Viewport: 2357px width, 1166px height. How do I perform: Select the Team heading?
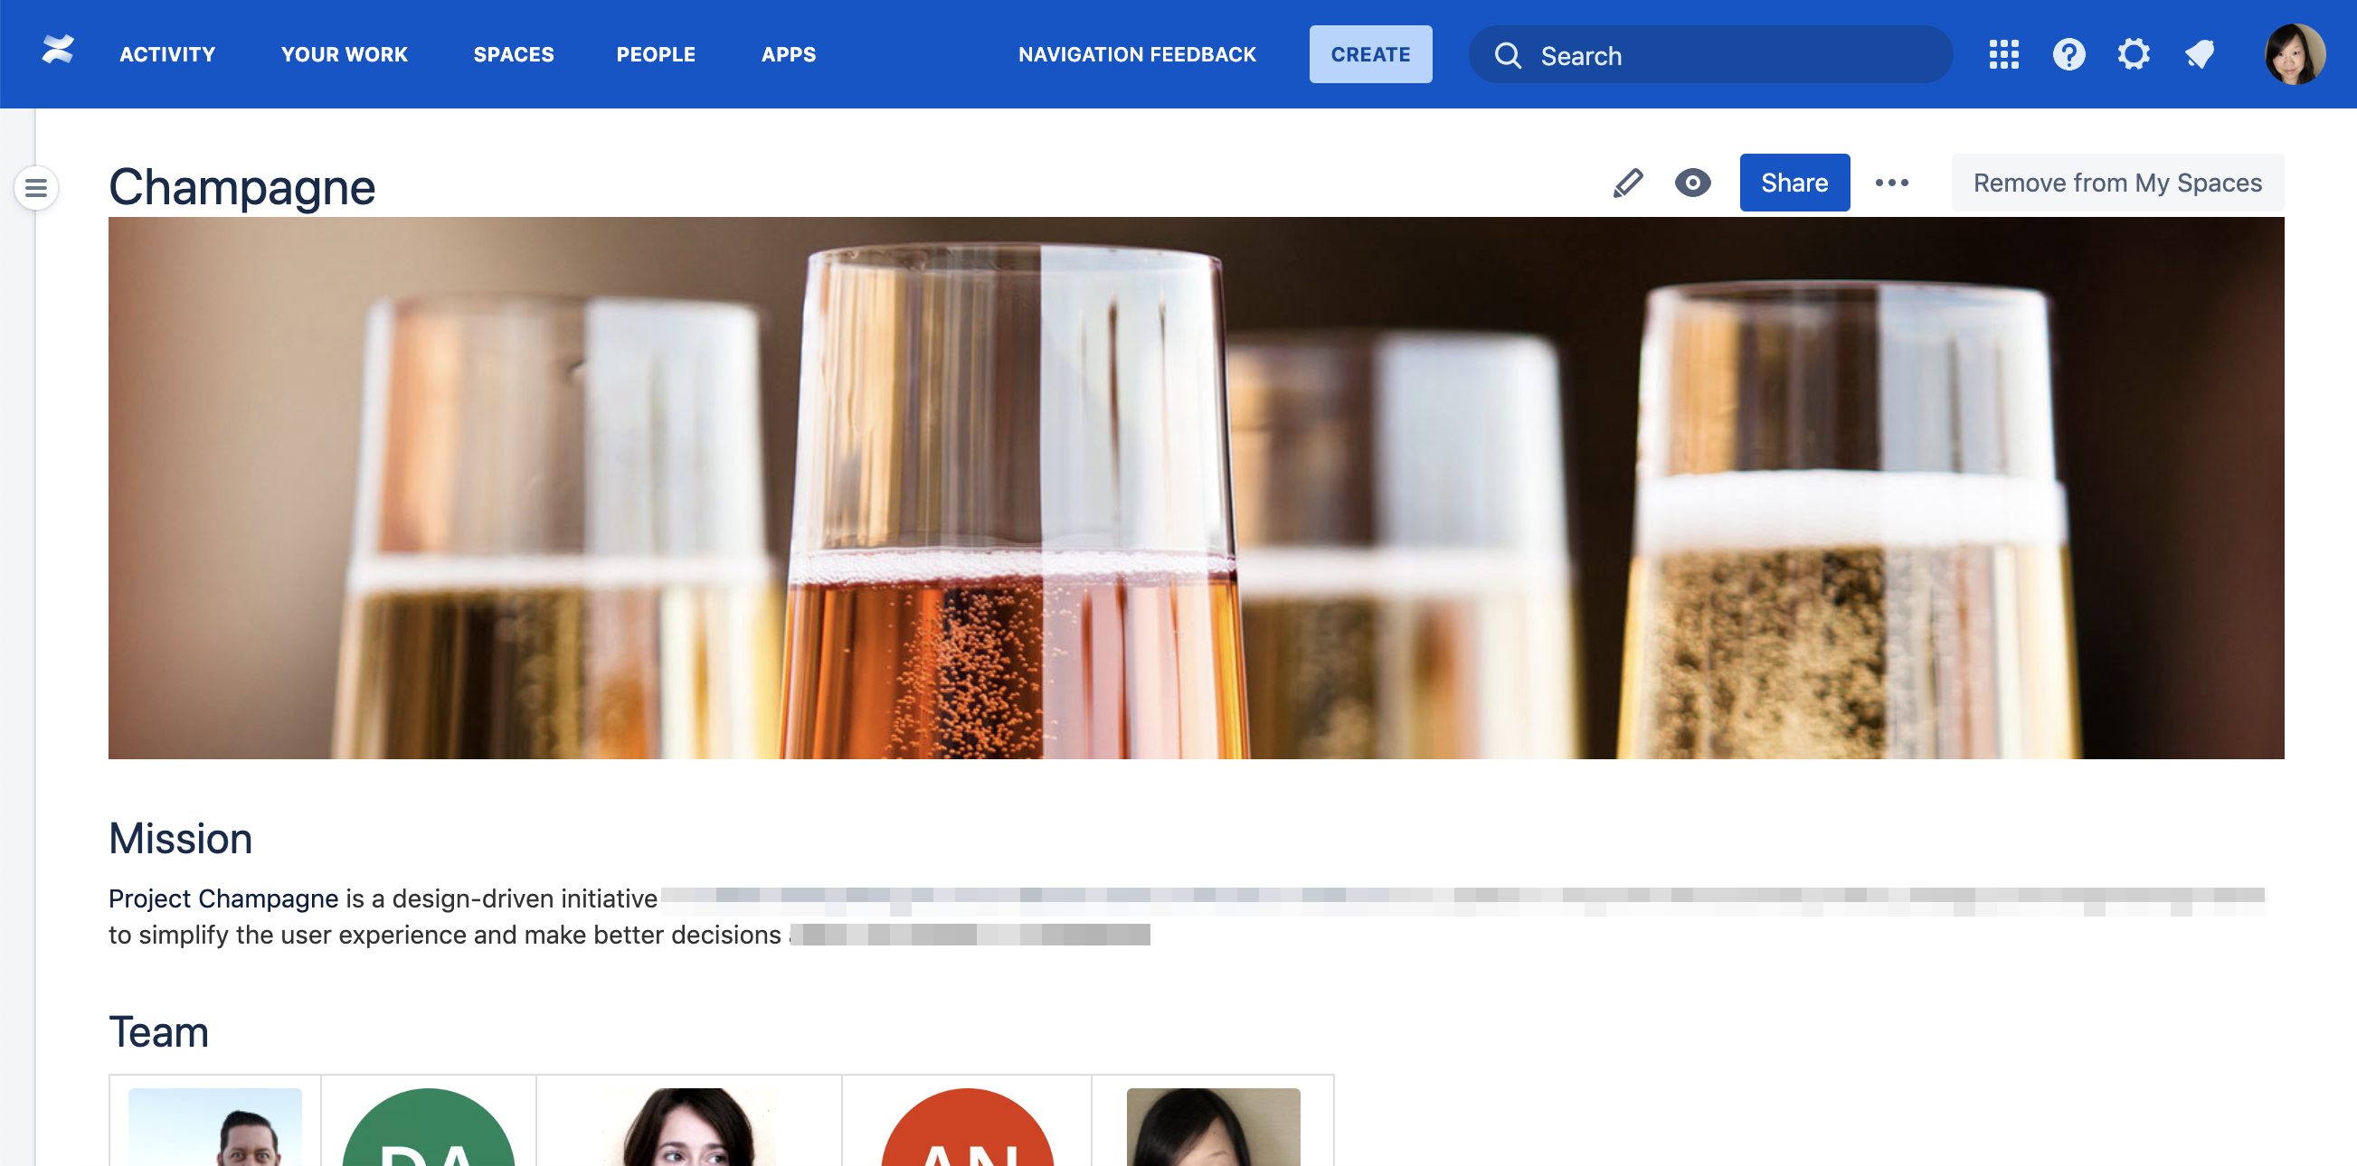[x=158, y=1031]
